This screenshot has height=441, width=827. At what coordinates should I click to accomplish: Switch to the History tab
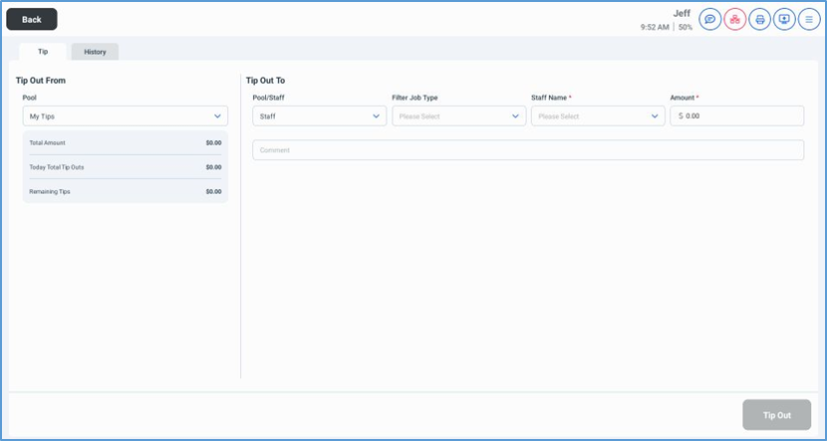click(x=95, y=52)
